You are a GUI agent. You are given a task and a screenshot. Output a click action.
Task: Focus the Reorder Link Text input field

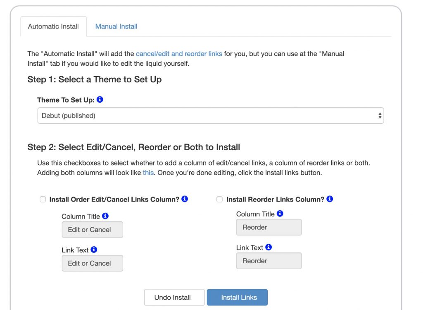[x=269, y=261]
